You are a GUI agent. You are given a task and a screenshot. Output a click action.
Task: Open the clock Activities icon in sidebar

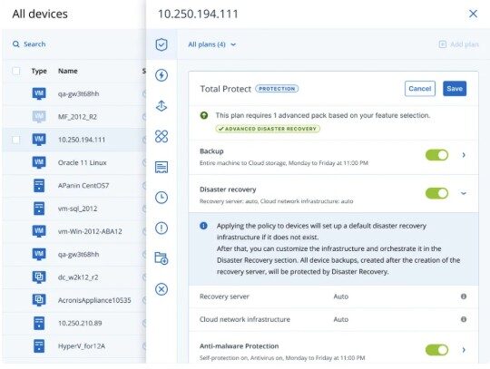(x=162, y=198)
